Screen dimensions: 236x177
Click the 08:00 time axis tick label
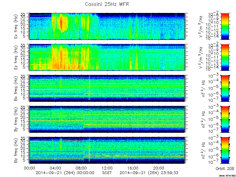(x=81, y=168)
